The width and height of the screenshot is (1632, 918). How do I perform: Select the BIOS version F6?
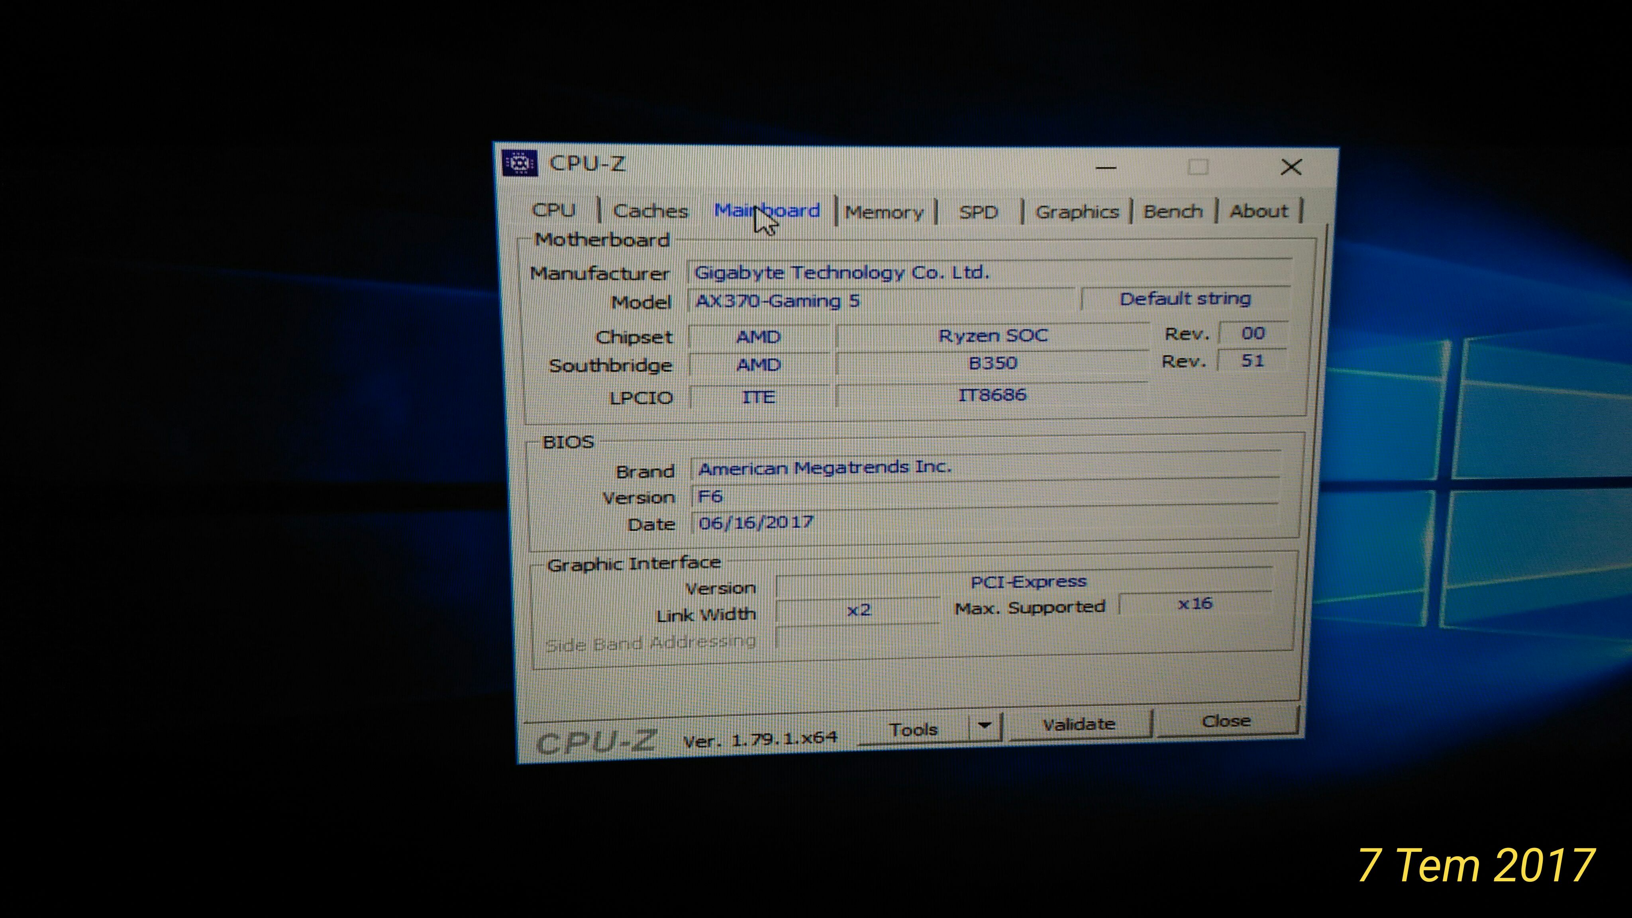tap(985, 495)
